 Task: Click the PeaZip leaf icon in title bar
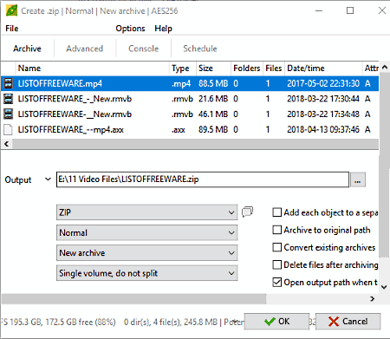click(12, 10)
